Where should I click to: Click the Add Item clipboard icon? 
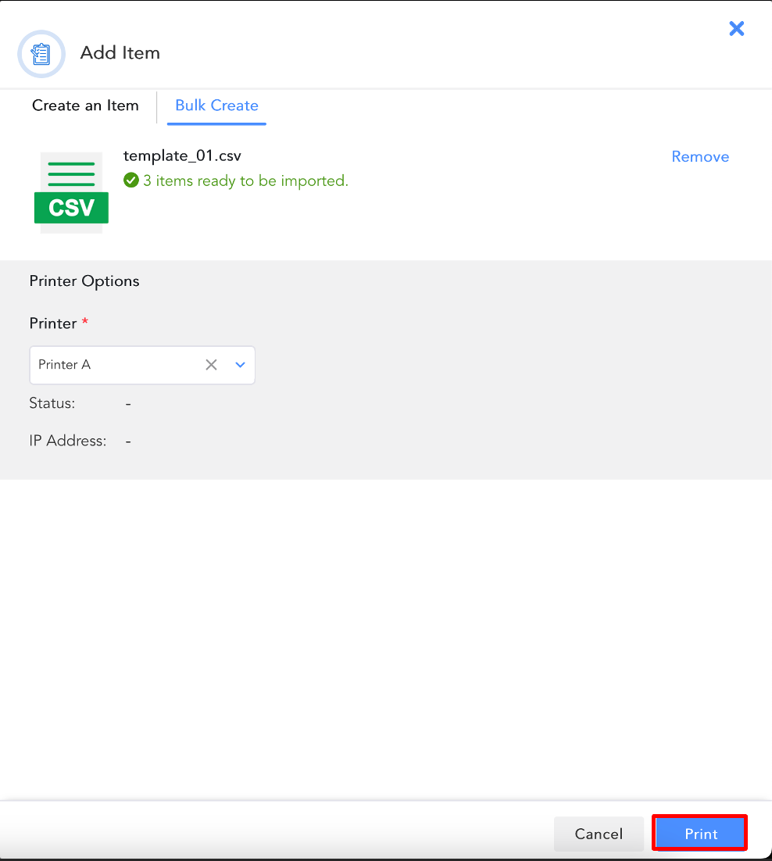tap(41, 54)
